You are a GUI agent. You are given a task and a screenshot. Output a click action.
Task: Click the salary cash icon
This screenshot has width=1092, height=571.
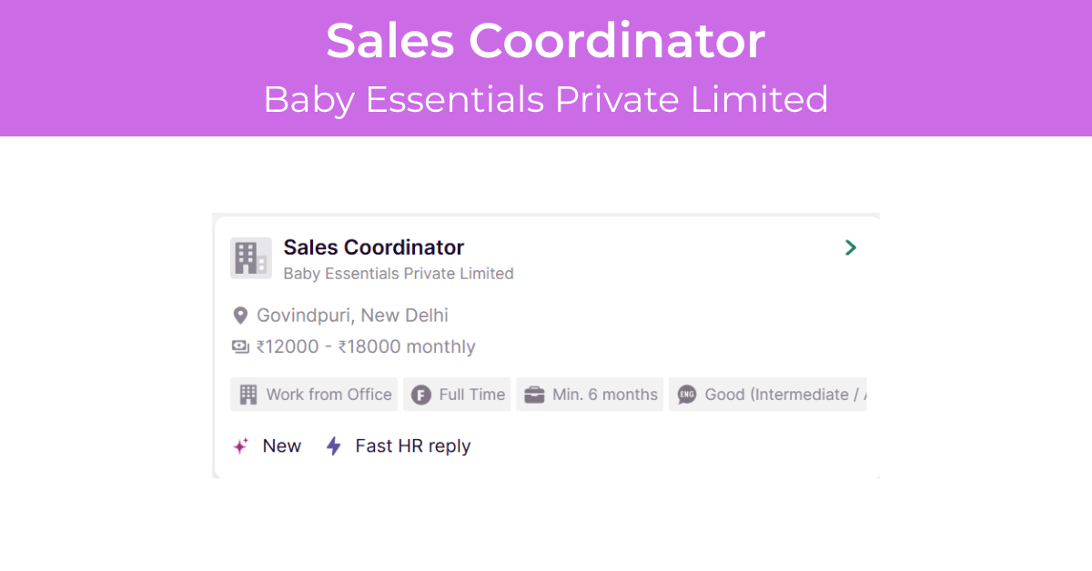pos(240,346)
